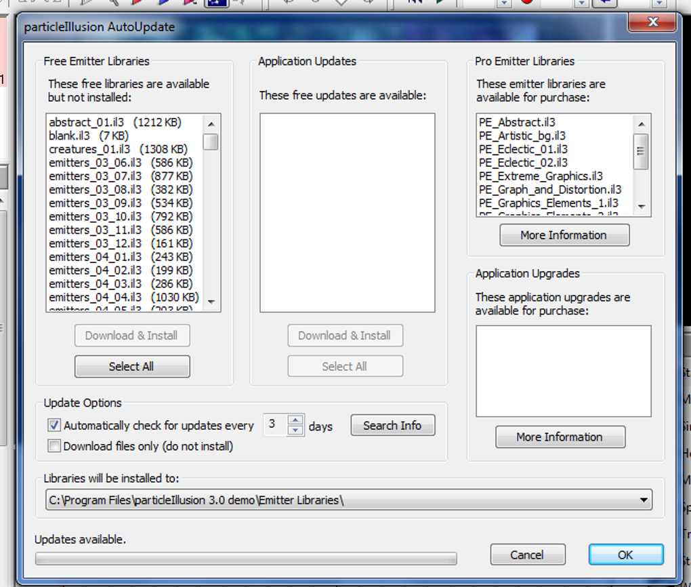The width and height of the screenshot is (691, 587).
Task: Select emitters_03_08.il3 library entry
Action: click(x=121, y=190)
